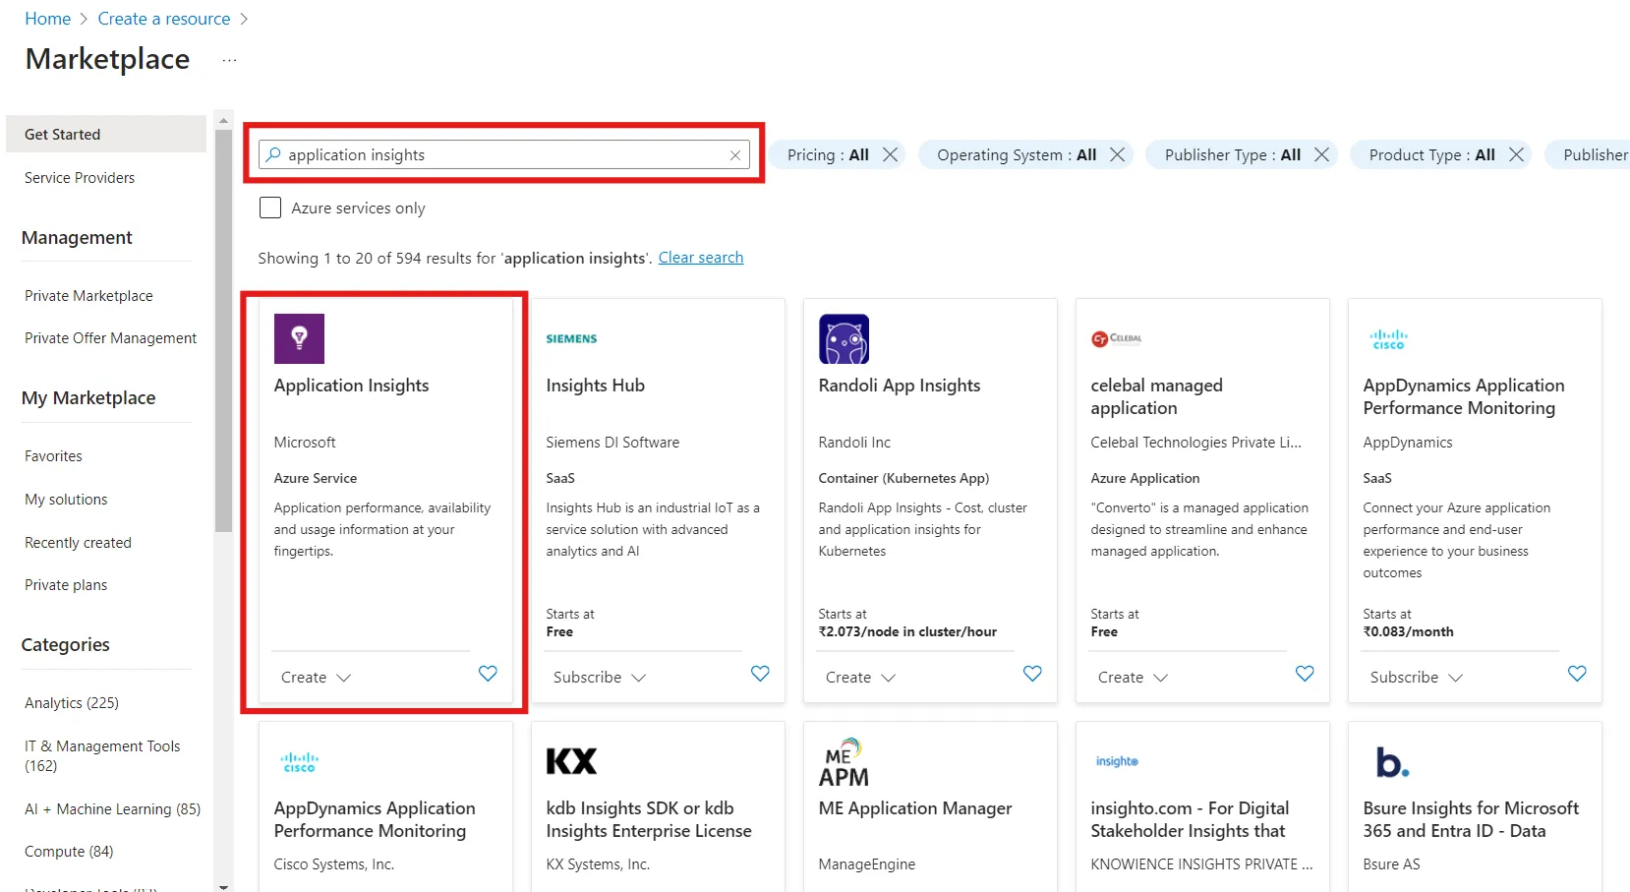
Task: Open the ellipsis menu beside Marketplace heading
Action: click(229, 60)
